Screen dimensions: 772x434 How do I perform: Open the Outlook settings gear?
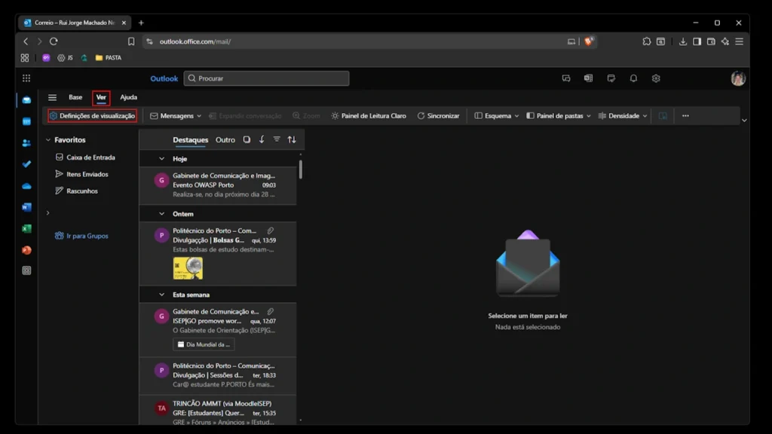(x=656, y=78)
